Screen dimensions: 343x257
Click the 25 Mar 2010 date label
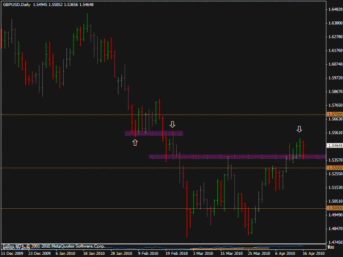click(x=259, y=254)
